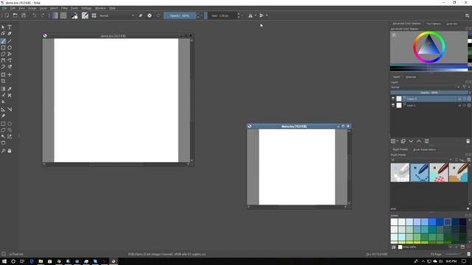The width and height of the screenshot is (472, 265).
Task: Hide Layer 2 with eye icon
Action: coord(393,99)
